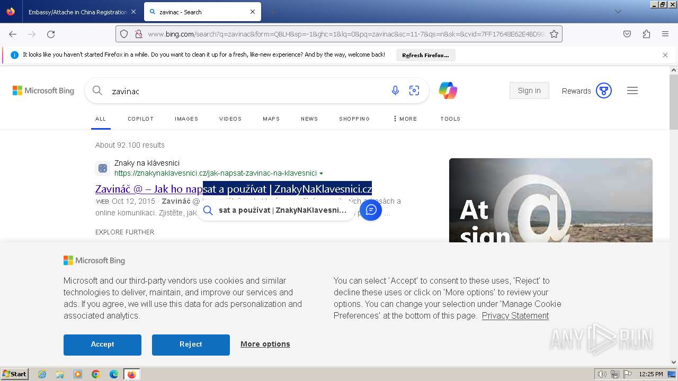Click the blue chat bubble icon
678x381 pixels.
[371, 210]
